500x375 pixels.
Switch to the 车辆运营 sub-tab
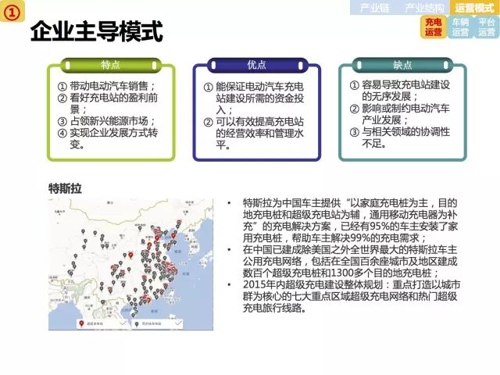pos(460,27)
